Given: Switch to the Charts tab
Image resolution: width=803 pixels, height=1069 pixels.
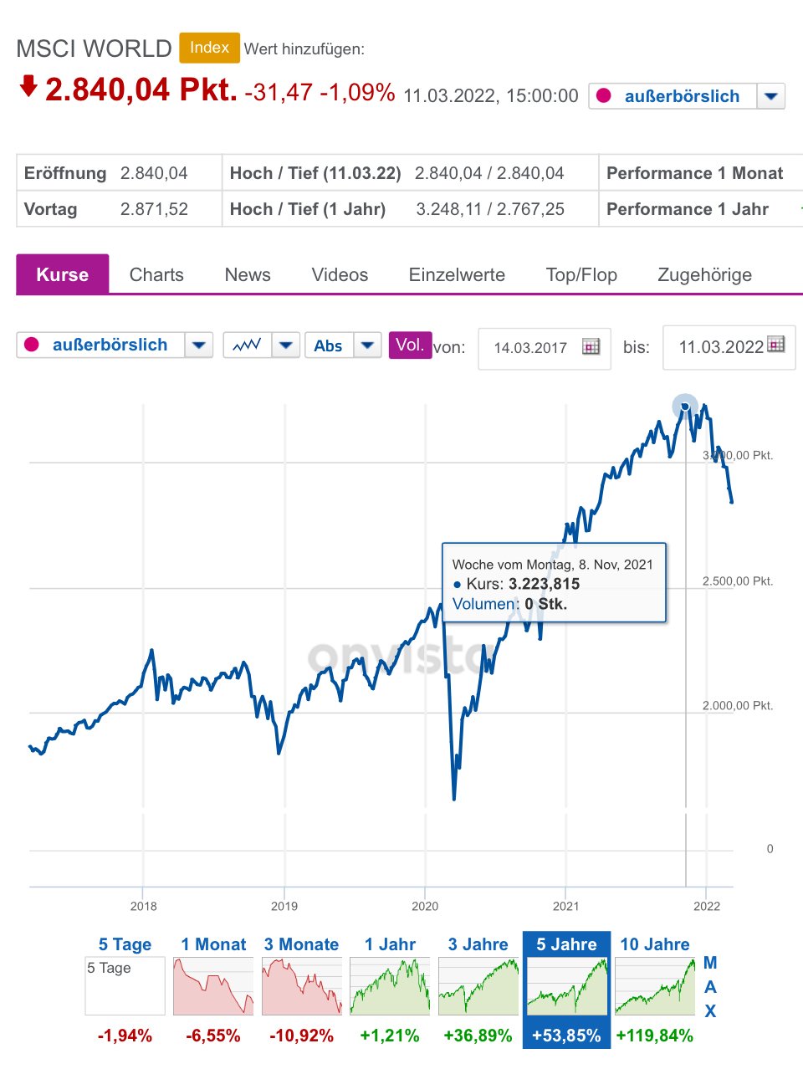Looking at the screenshot, I should point(156,274).
